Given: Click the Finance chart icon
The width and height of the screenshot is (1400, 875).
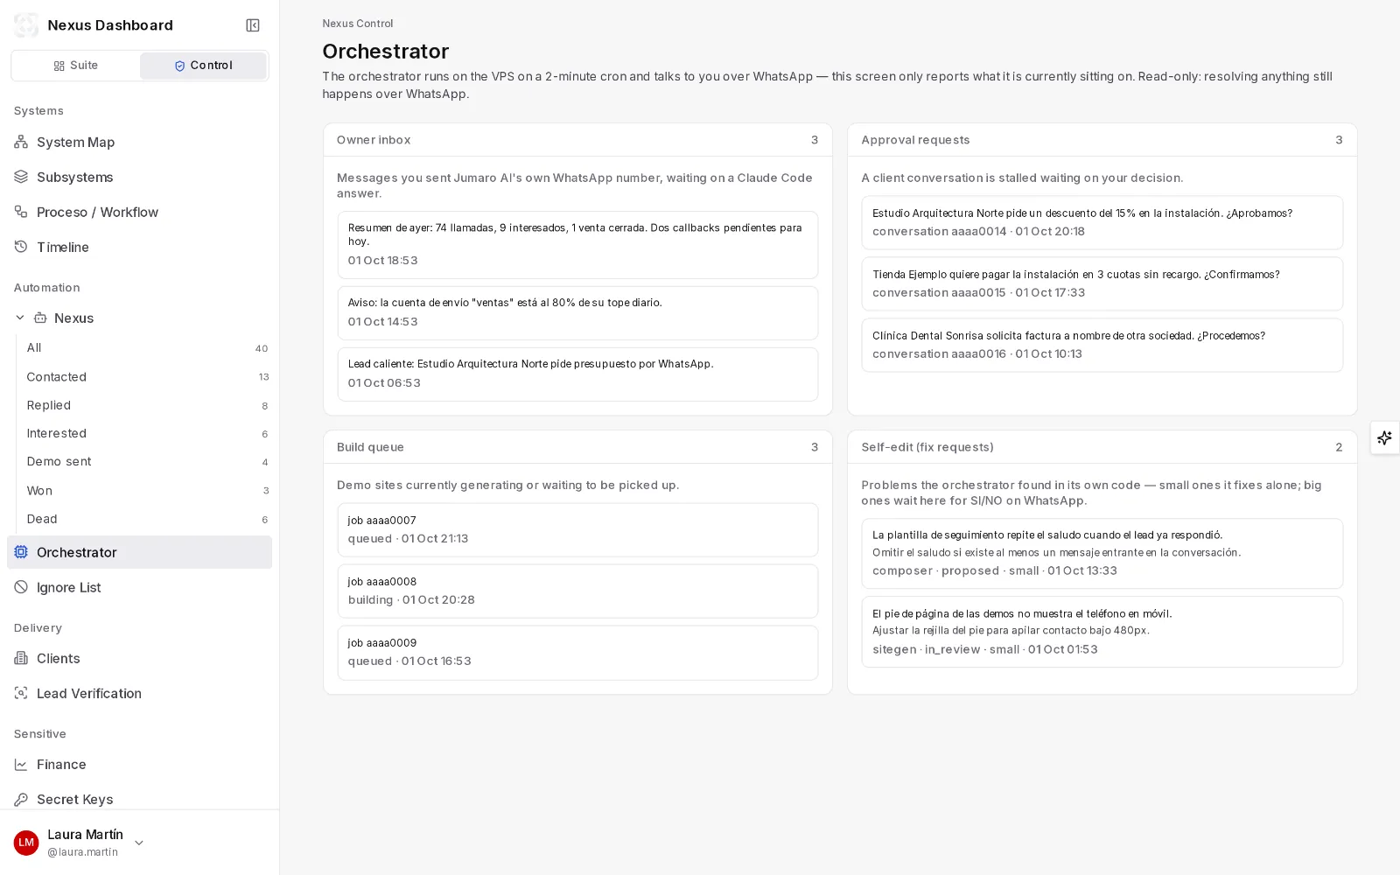Looking at the screenshot, I should coord(21,764).
